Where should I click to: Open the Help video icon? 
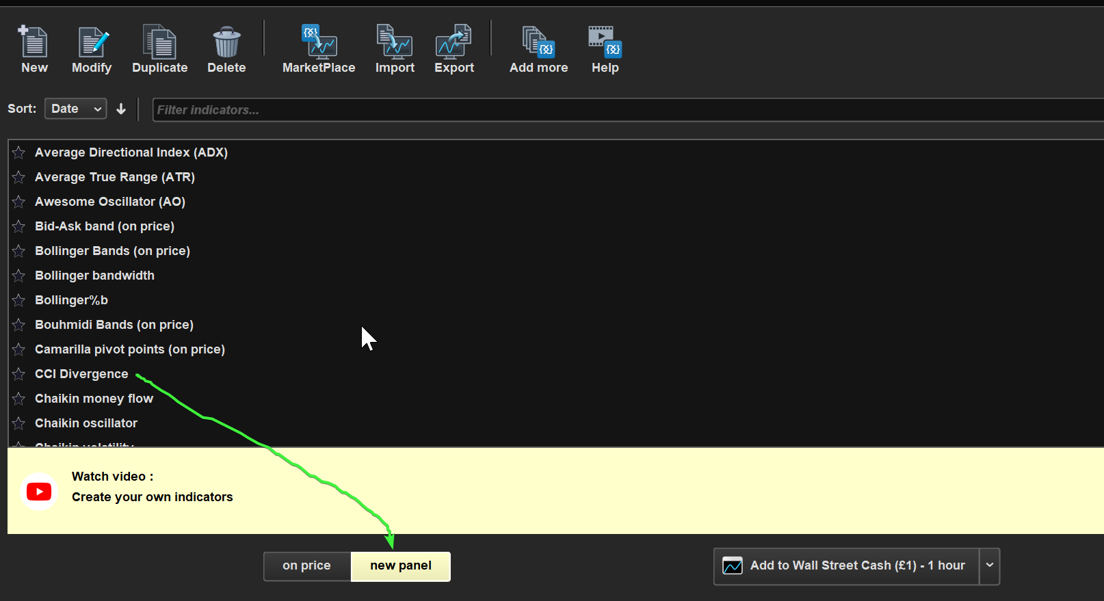coord(605,42)
